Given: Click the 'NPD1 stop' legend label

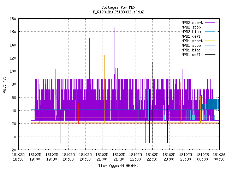Looking at the screenshot, I should pos(191,45).
